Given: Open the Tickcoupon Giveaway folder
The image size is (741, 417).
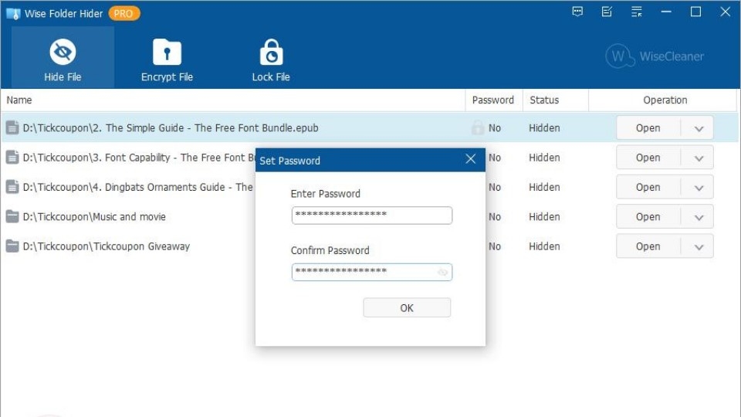Looking at the screenshot, I should point(648,246).
